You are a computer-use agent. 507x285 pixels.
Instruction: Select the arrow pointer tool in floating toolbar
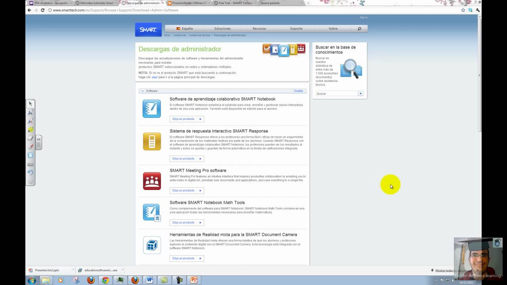30,104
